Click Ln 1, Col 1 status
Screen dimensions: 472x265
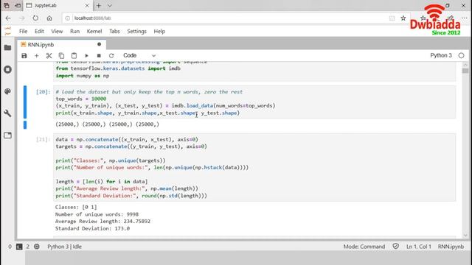coord(418,247)
